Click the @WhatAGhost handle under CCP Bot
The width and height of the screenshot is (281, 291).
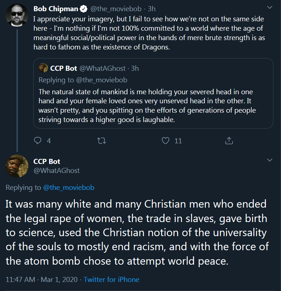click(x=56, y=170)
